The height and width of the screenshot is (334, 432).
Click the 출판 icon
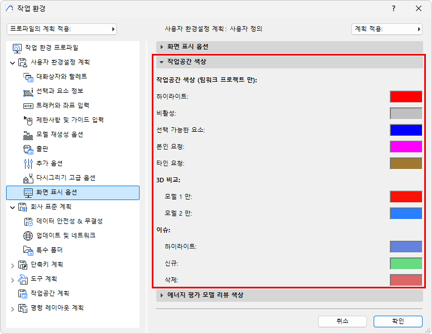click(28, 149)
